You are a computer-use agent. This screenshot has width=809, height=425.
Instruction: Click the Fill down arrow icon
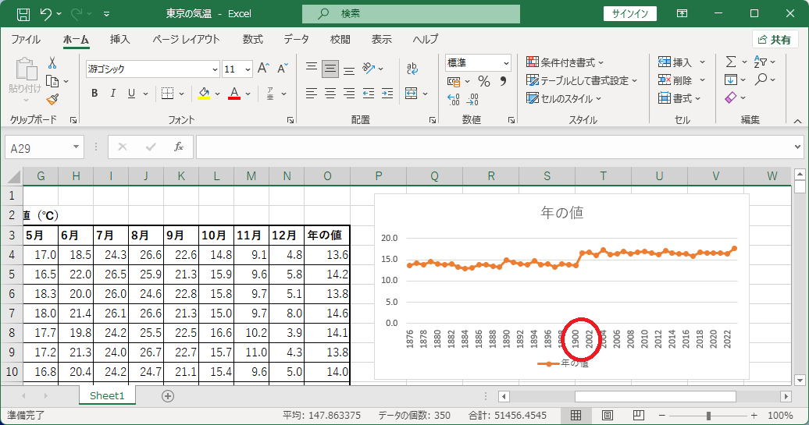click(731, 80)
